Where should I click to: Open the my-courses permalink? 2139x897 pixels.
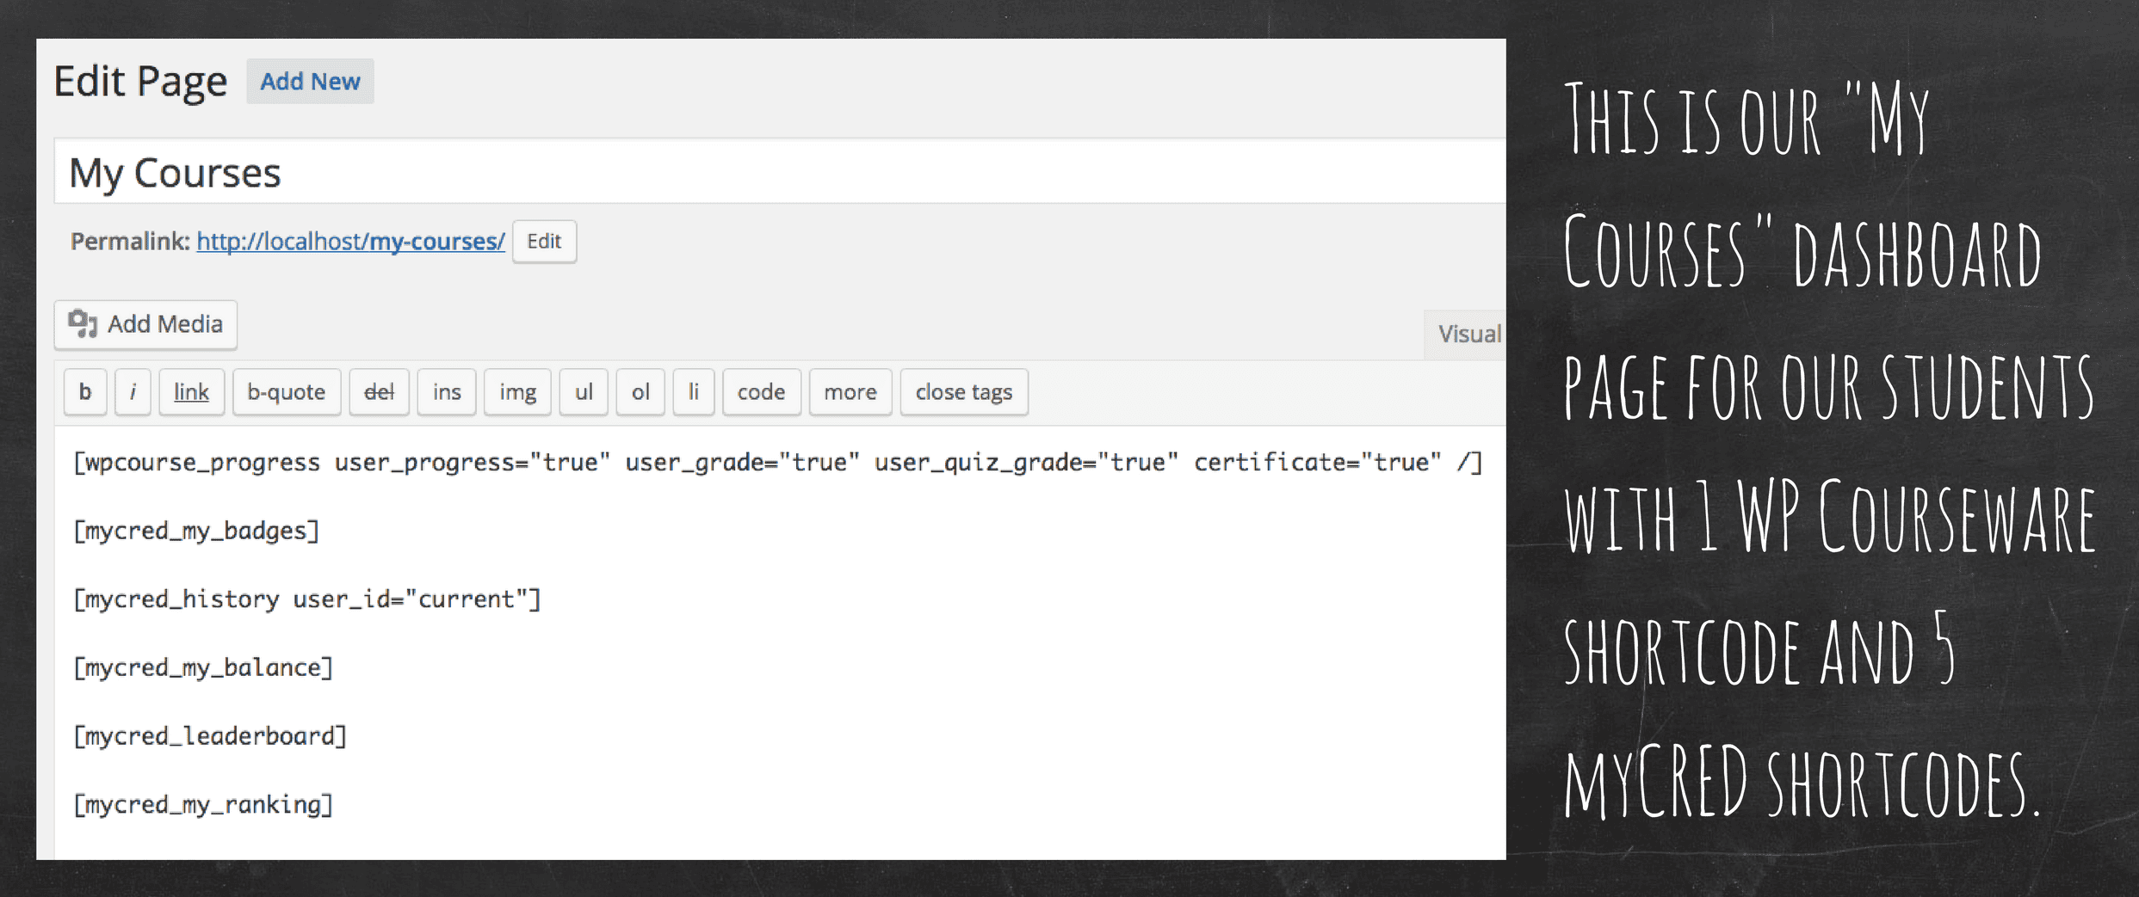pyautogui.click(x=350, y=242)
